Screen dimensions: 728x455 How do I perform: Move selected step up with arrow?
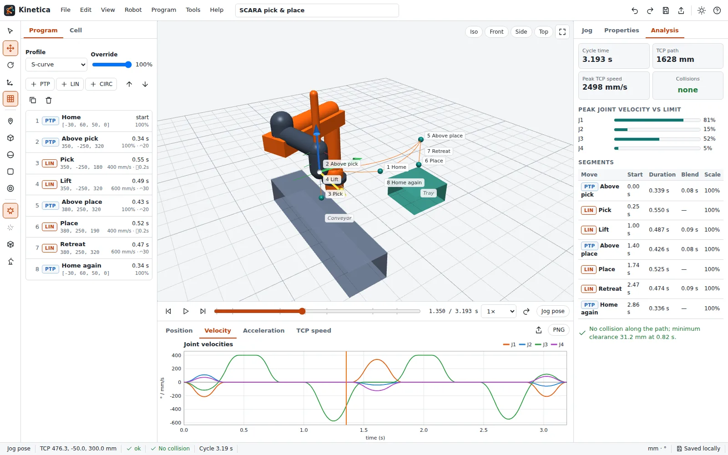pos(129,84)
